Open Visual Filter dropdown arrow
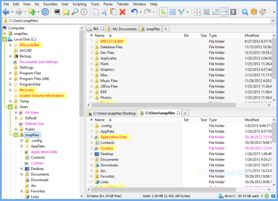278x201 pixels. point(188,12)
